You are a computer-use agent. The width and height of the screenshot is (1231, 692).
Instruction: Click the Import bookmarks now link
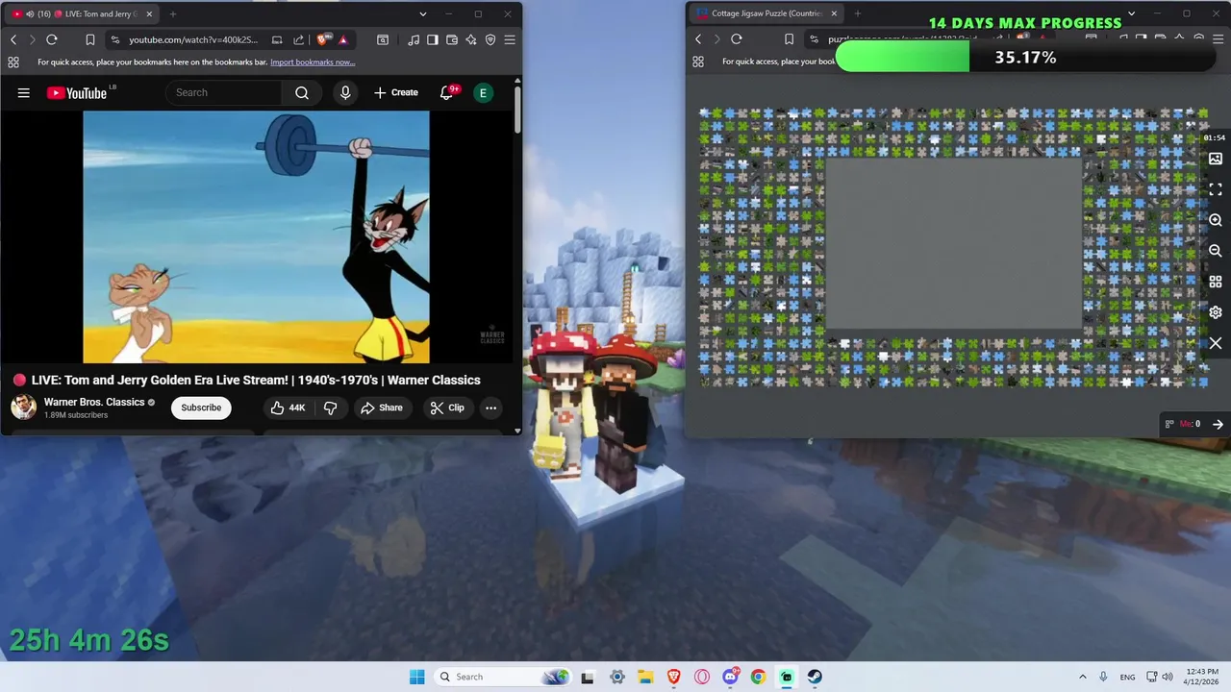pos(313,62)
